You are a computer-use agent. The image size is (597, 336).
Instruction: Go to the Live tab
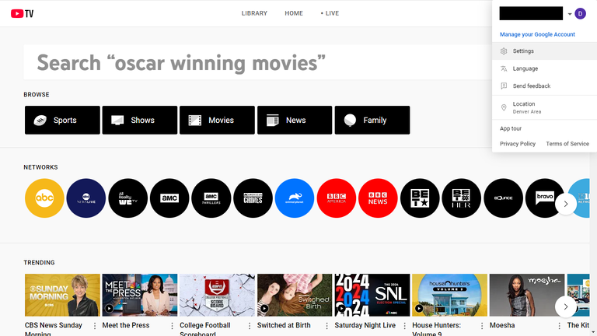tap(330, 13)
